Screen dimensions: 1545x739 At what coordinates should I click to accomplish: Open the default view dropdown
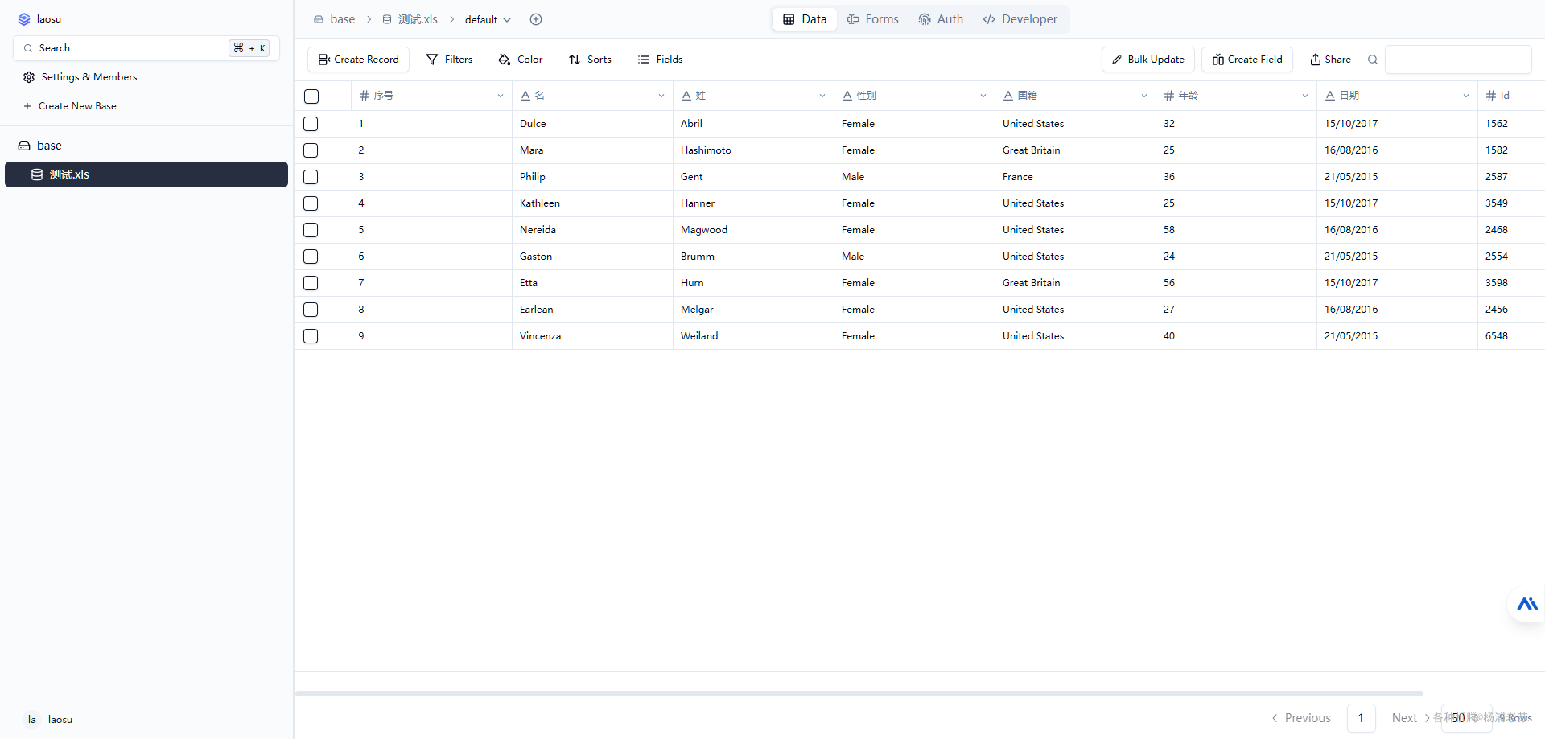488,19
